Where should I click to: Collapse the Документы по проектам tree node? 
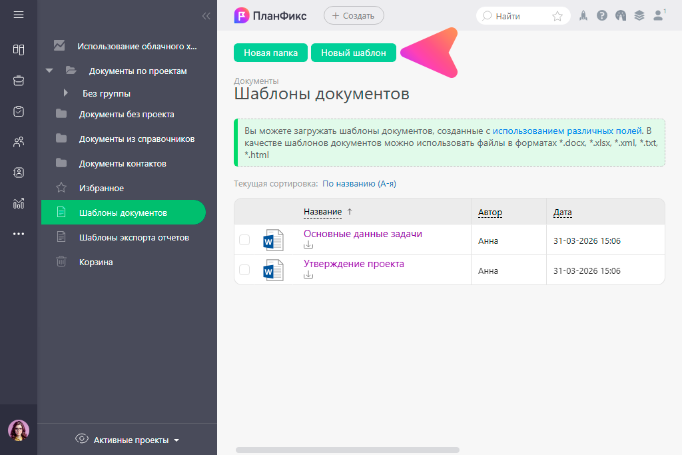(x=49, y=71)
